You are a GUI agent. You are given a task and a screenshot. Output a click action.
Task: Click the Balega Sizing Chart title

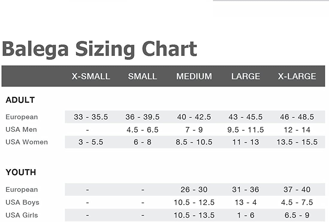coord(99,49)
